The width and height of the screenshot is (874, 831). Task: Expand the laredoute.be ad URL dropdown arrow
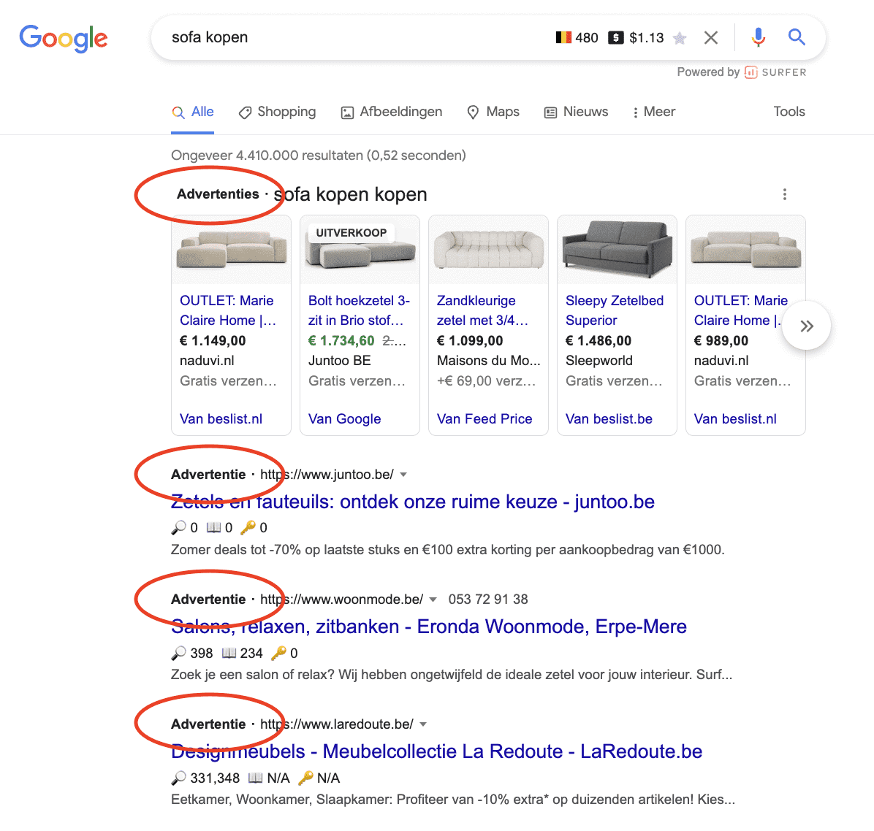[423, 724]
